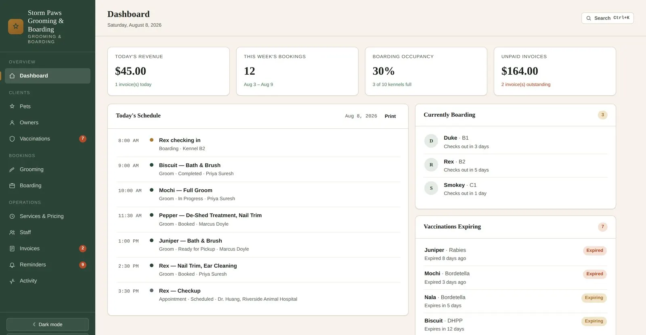Select Pepper — De-Shed Treatment, Nail Trim
The height and width of the screenshot is (335, 646).
(258, 220)
